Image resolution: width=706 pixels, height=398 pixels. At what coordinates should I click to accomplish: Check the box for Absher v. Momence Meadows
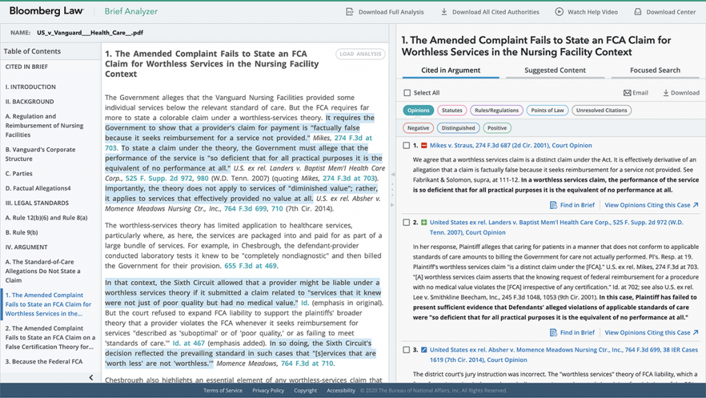(406, 350)
